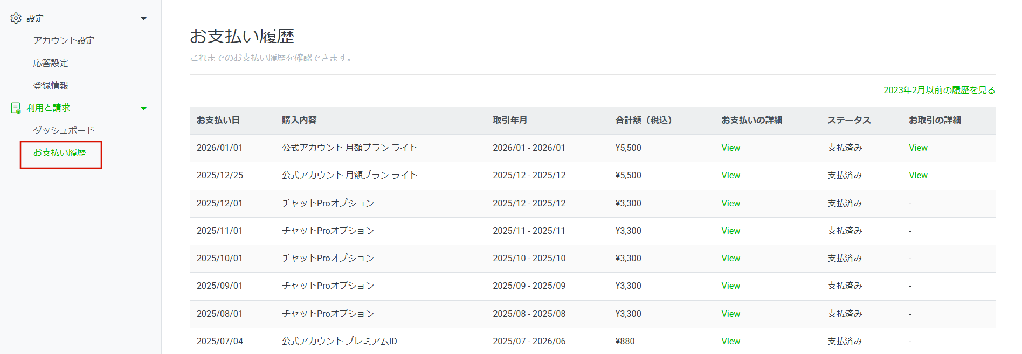1022x354 pixels.
Task: View transaction details for 2025/12/25 row
Action: click(918, 176)
